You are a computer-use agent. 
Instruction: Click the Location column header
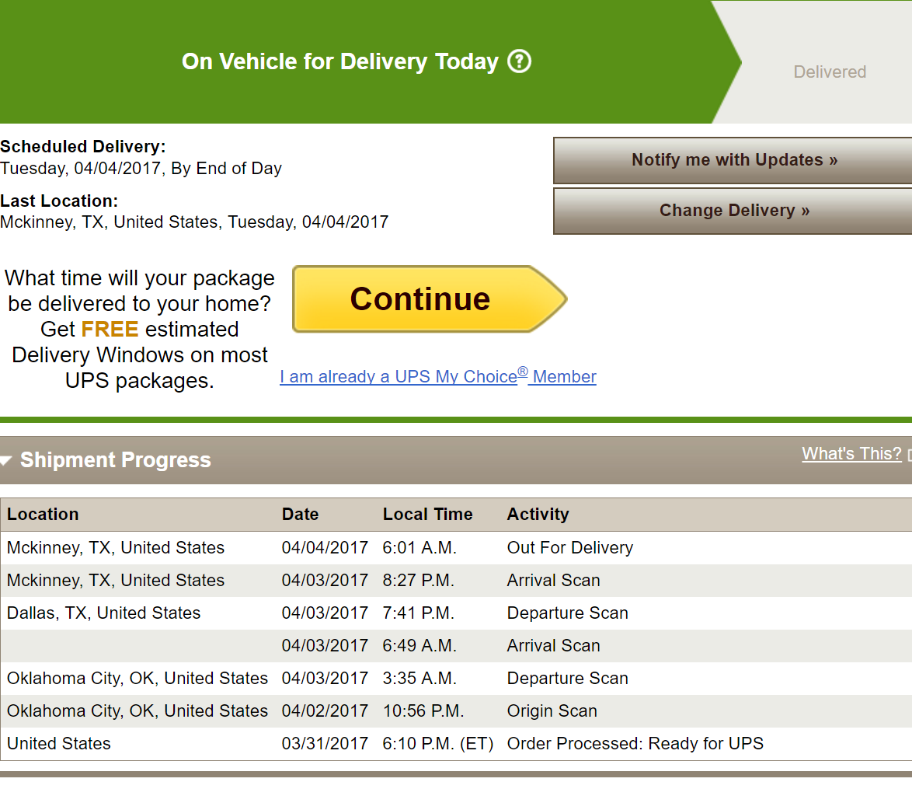click(x=43, y=515)
